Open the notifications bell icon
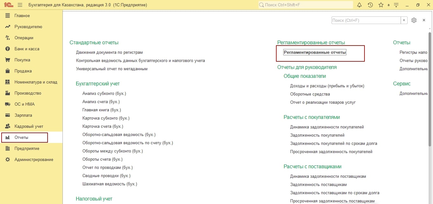 (359, 5)
